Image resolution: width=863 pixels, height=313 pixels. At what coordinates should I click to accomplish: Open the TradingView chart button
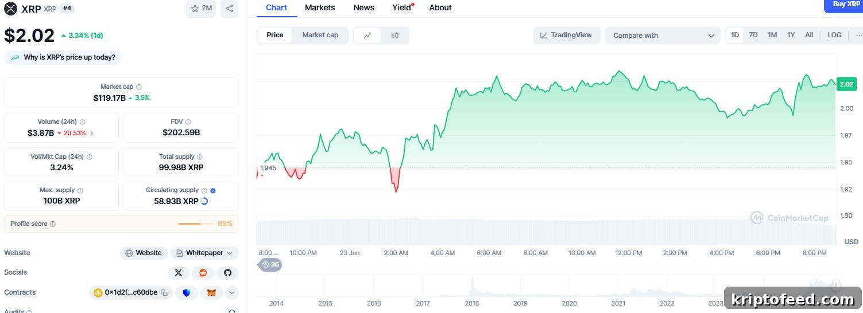tap(567, 35)
